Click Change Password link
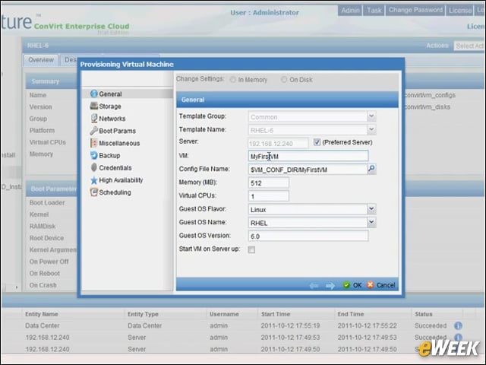Screen dimensions: 486x365 click(415, 10)
